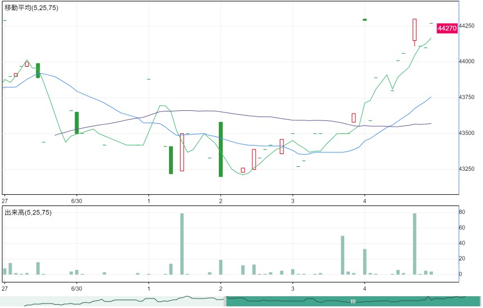The height and width of the screenshot is (308, 483).
Task: Click the unselected pale left part of the navigator
Action: [112, 301]
